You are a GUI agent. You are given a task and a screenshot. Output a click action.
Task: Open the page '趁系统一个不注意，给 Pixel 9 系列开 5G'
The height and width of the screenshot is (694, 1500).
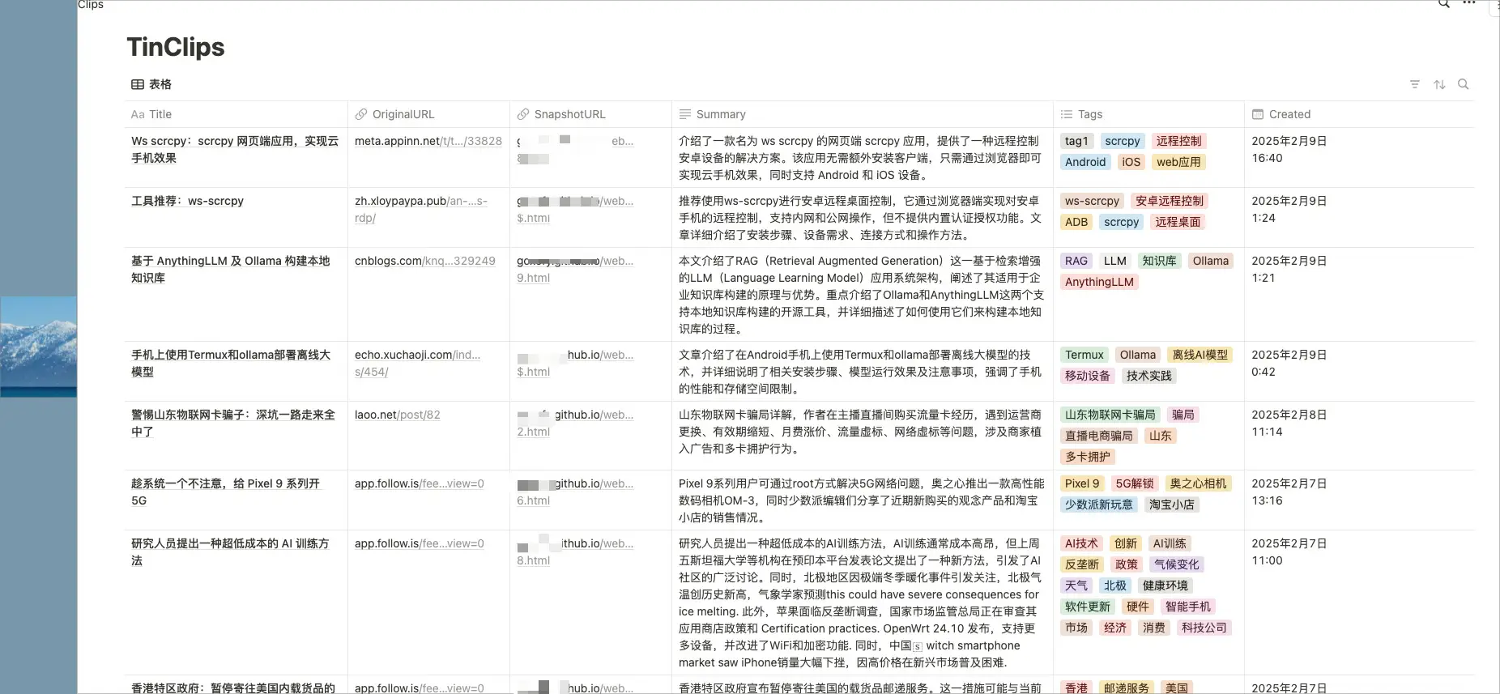coord(227,492)
